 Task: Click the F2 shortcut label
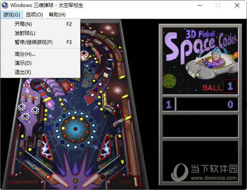coord(69,24)
